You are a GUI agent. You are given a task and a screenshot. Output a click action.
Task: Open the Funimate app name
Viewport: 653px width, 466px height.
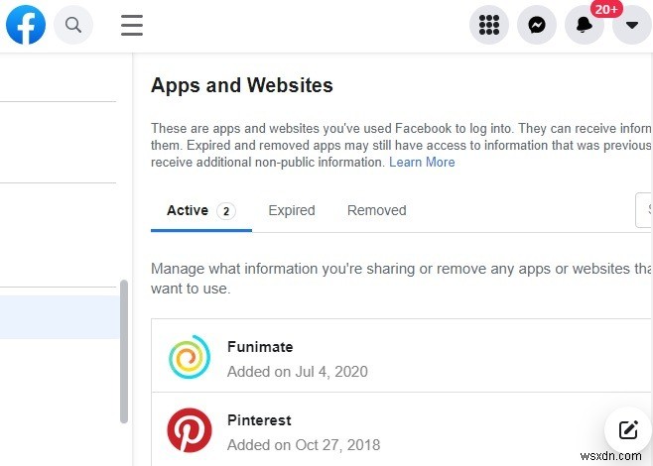tap(260, 347)
